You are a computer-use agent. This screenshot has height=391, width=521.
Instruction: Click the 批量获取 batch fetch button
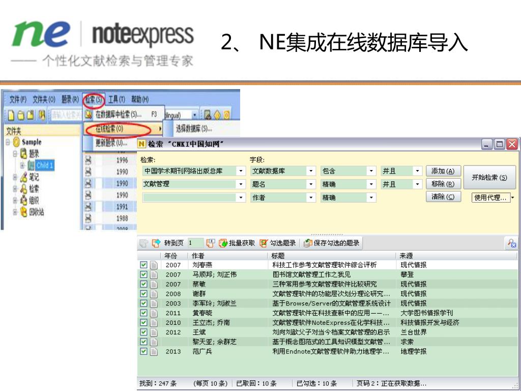pyautogui.click(x=237, y=243)
